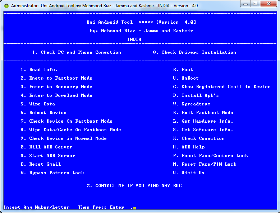Screen dimensions: 280x213
Task: Select 'G. Show Registered Gmail in Device'
Action: point(222,87)
